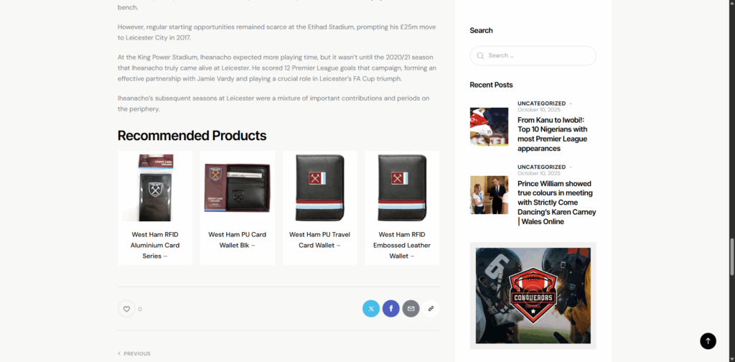The height and width of the screenshot is (362, 735).
Task: Copy link with the chain icon
Action: 431,309
